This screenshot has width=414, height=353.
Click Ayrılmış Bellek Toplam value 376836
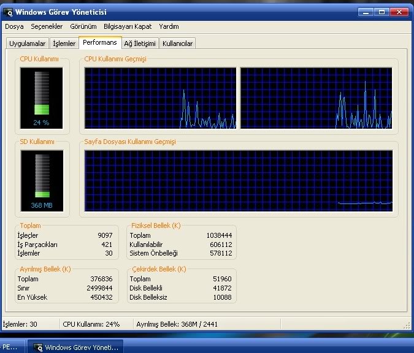coord(101,279)
